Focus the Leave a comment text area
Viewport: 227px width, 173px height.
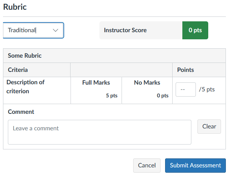(99, 132)
